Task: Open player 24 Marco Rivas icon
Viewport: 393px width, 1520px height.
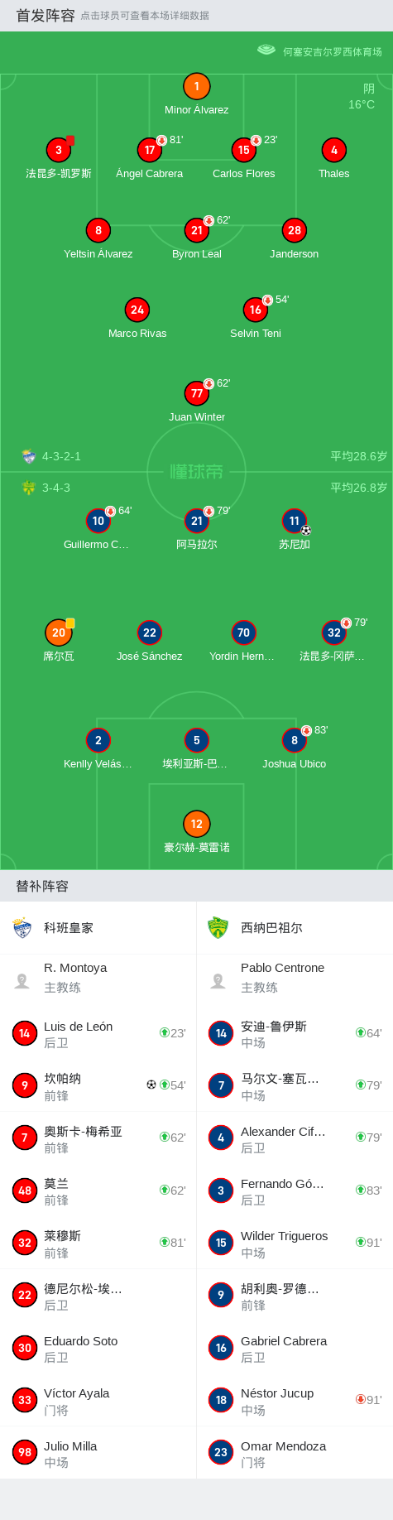Action: (137, 310)
